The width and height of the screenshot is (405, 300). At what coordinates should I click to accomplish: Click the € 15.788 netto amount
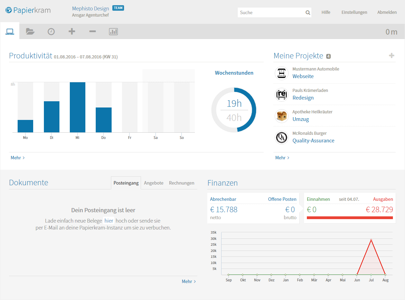click(224, 209)
